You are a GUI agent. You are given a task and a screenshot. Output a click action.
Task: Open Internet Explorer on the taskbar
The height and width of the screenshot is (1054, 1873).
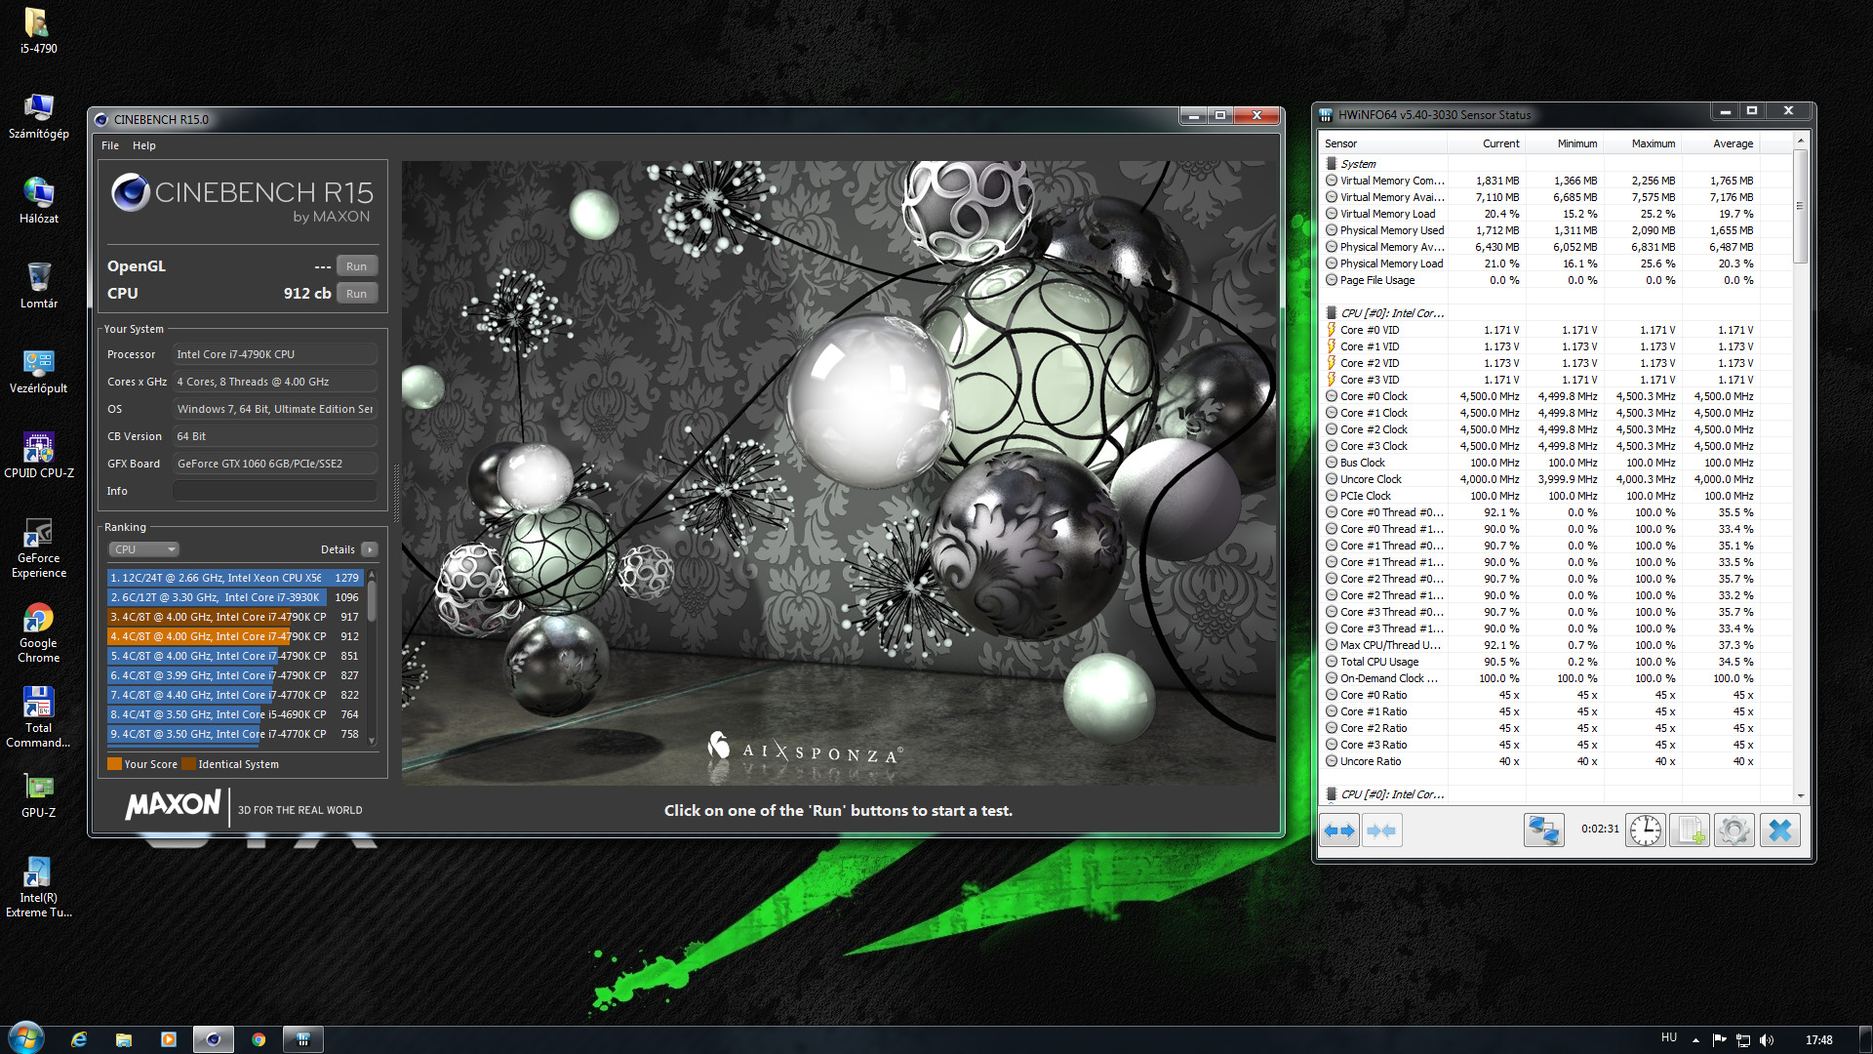(x=79, y=1039)
